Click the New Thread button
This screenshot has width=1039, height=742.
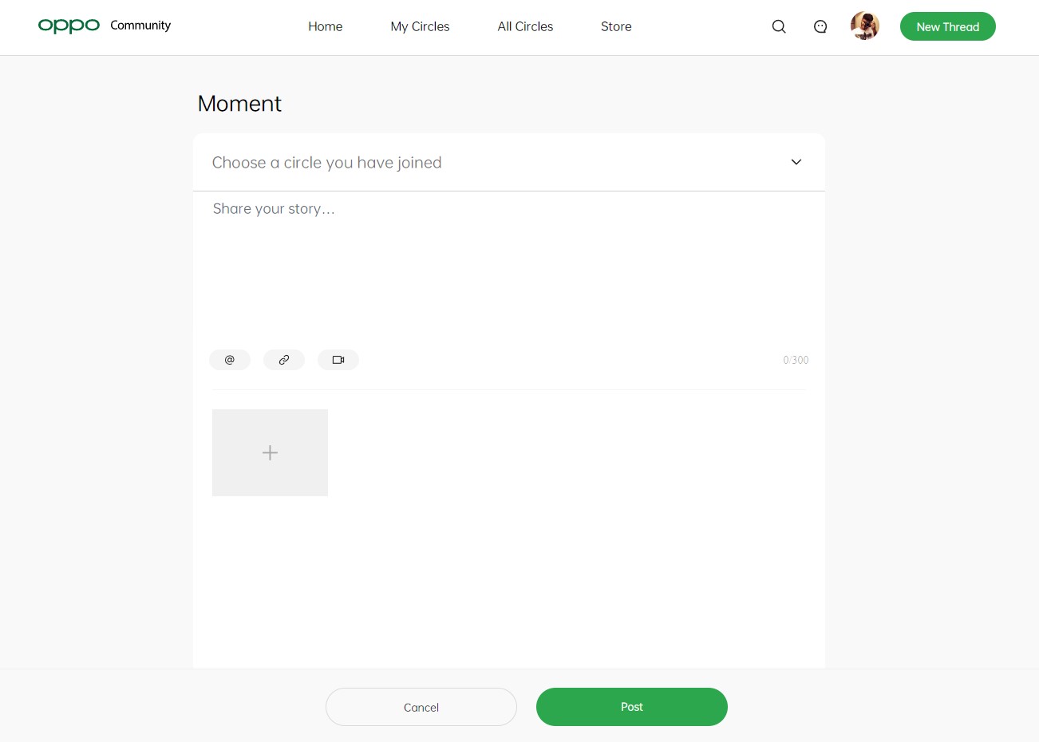948,26
